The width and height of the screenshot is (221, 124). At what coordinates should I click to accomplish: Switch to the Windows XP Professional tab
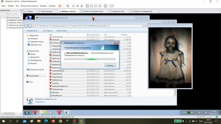pyautogui.click(x=143, y=11)
